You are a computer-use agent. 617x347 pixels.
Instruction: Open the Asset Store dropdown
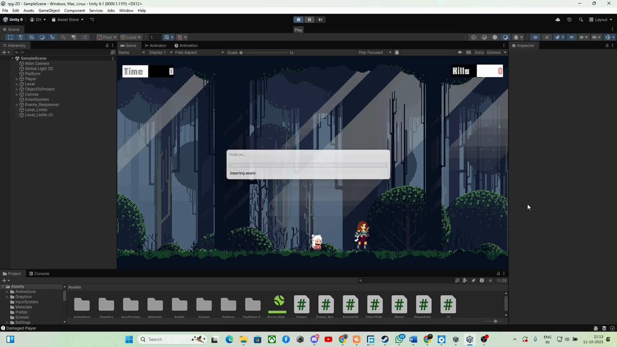point(67,20)
